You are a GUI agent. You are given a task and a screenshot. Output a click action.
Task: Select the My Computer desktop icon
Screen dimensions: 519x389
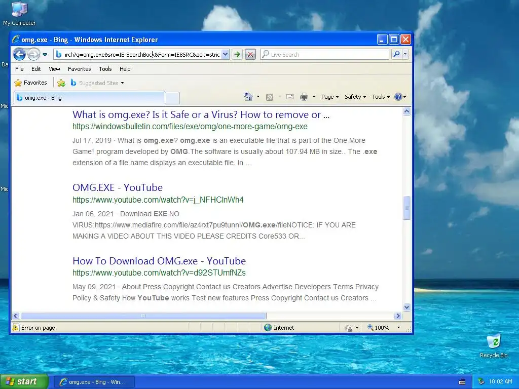click(x=19, y=14)
